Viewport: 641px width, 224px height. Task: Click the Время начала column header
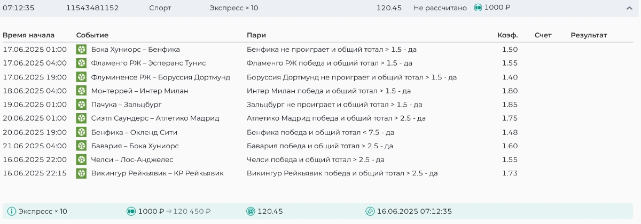(29, 35)
